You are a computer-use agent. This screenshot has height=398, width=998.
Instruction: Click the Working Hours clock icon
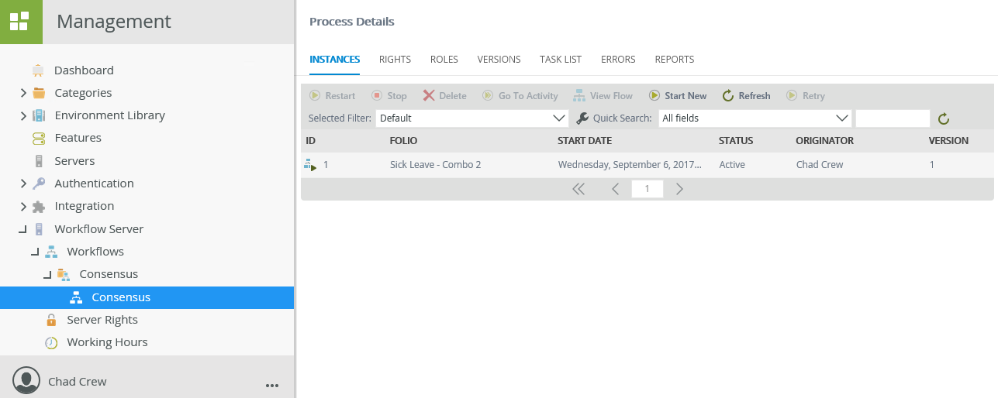click(51, 342)
